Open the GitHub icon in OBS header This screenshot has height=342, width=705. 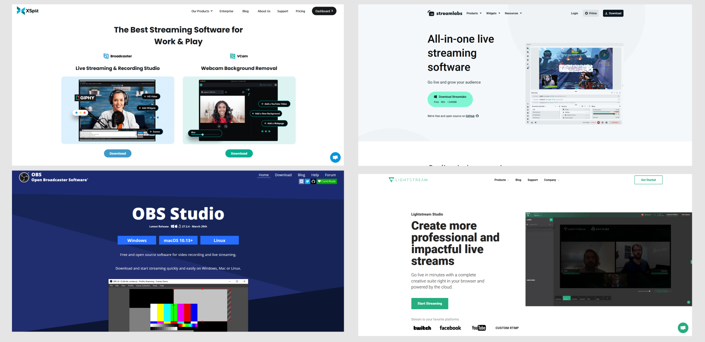pos(313,181)
